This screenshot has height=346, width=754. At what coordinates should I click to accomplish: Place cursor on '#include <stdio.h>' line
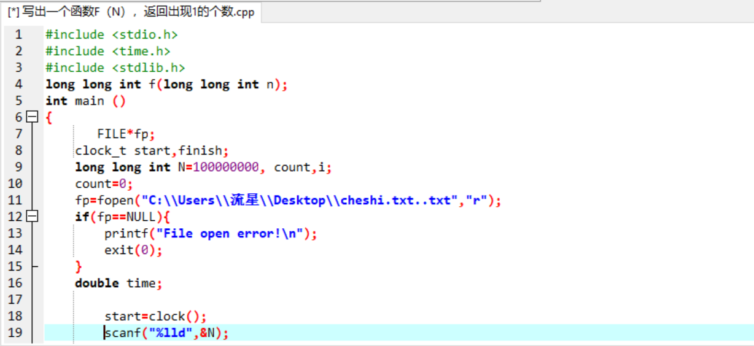tap(112, 34)
